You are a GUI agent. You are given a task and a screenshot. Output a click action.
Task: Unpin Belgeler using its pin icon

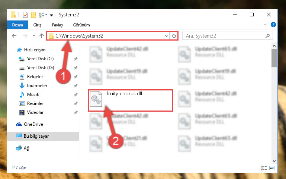(76, 77)
